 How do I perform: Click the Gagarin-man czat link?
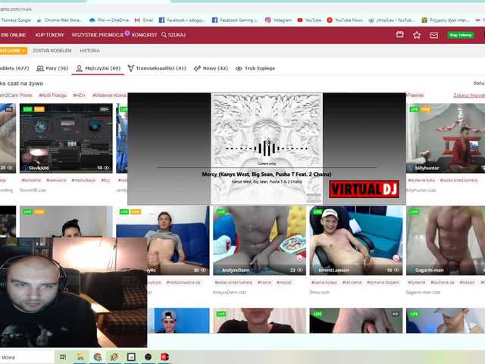pos(423,292)
